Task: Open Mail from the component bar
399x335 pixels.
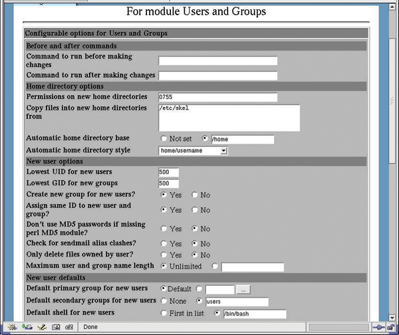Action: pos(27,327)
